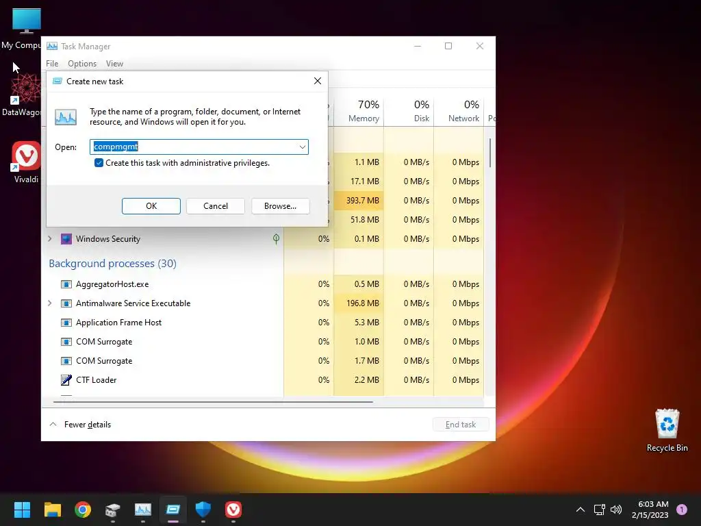Image resolution: width=701 pixels, height=526 pixels.
Task: Select the CTF Loader process name
Action: 96,379
